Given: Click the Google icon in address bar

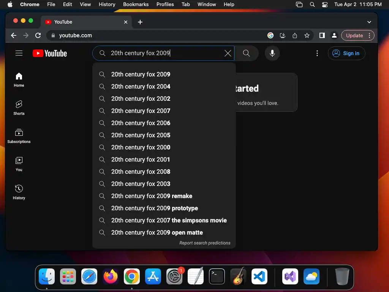Looking at the screenshot, I should tap(270, 35).
